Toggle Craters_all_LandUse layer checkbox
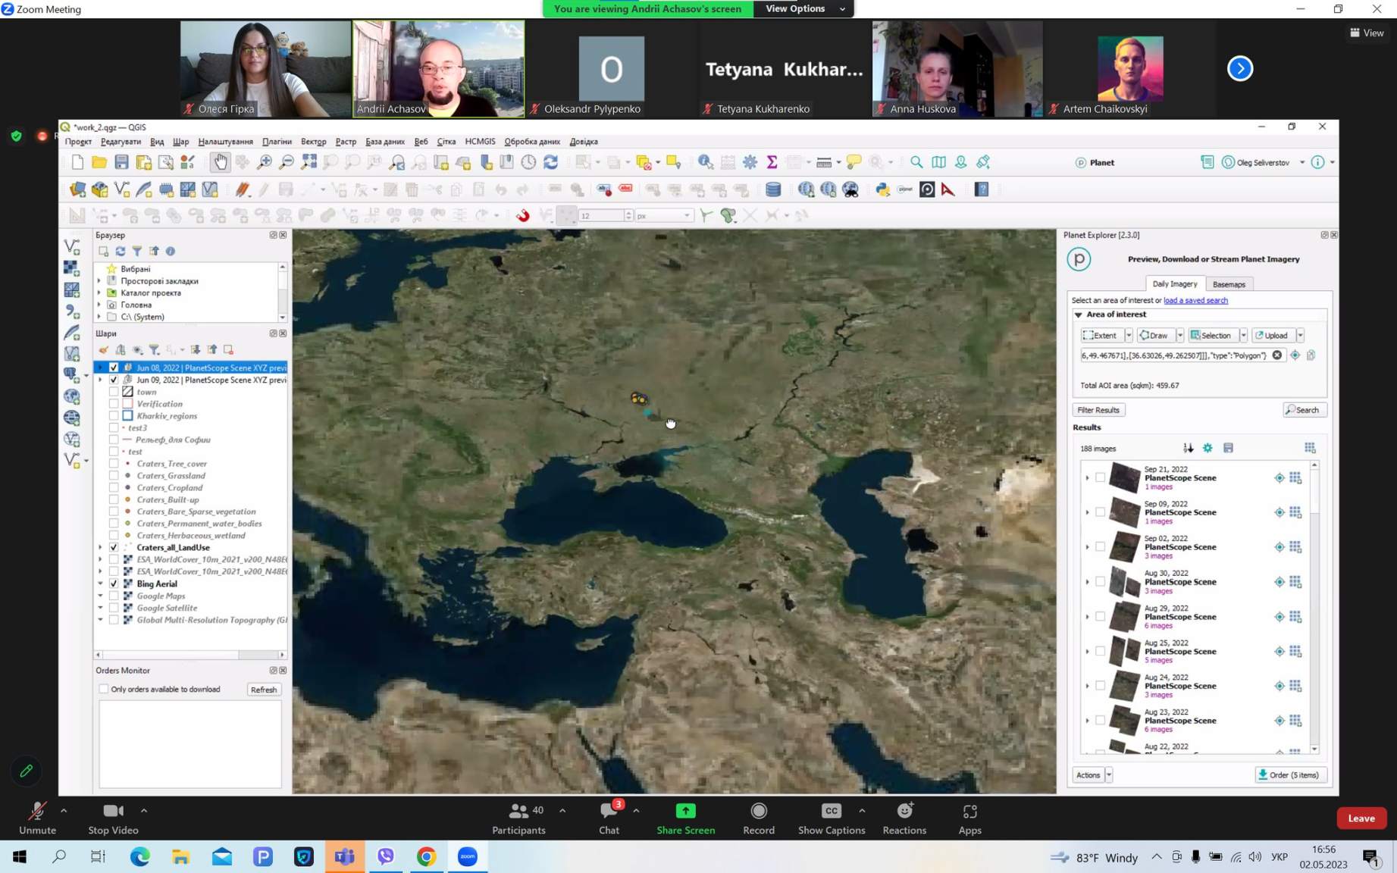Image resolution: width=1397 pixels, height=873 pixels. pyautogui.click(x=114, y=547)
